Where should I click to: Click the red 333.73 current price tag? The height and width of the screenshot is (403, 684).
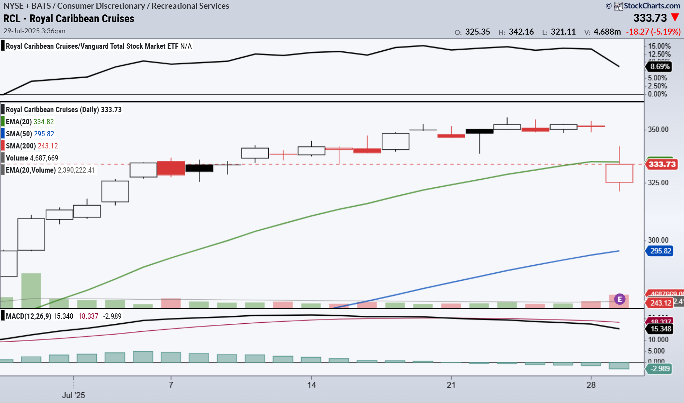tap(662, 164)
